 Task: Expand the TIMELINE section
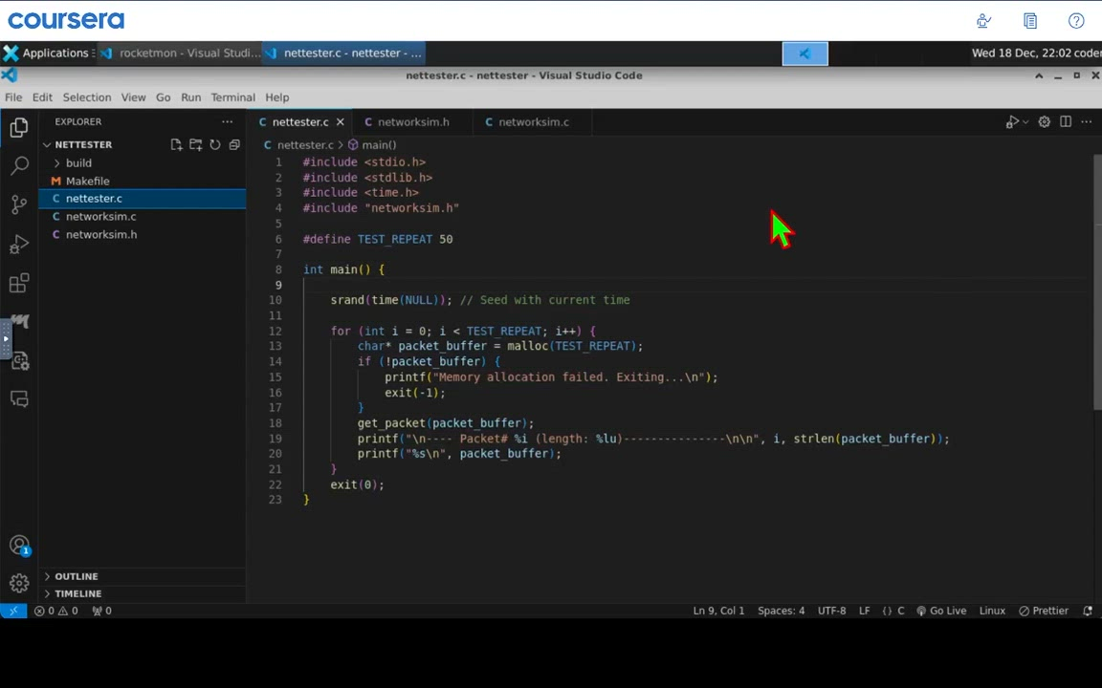(142, 594)
